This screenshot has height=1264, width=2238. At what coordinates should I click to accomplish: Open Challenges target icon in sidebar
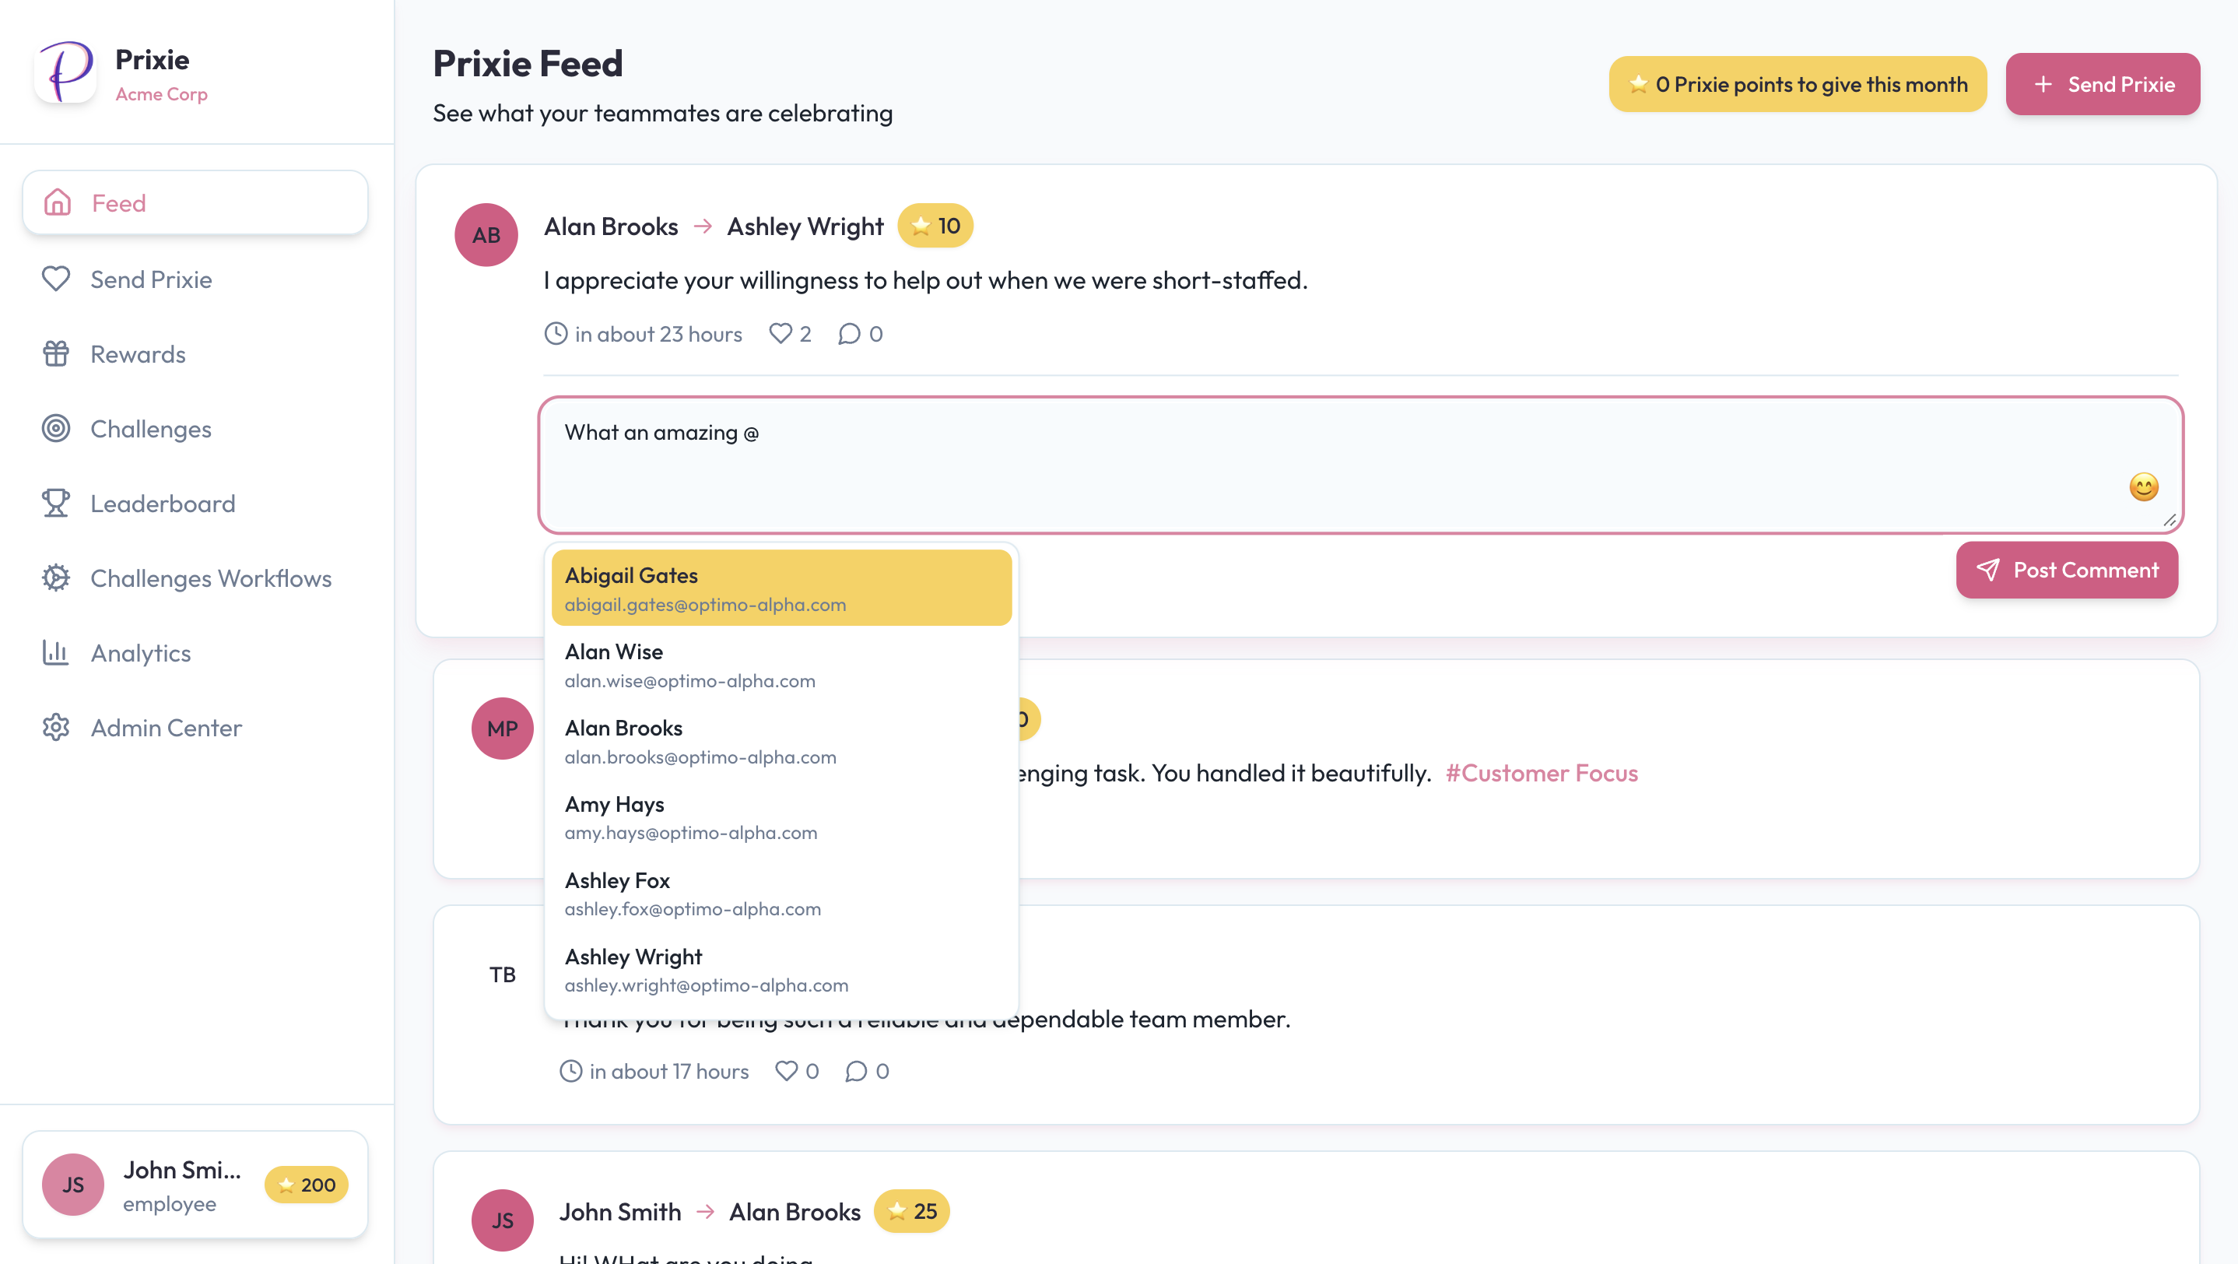coord(57,428)
